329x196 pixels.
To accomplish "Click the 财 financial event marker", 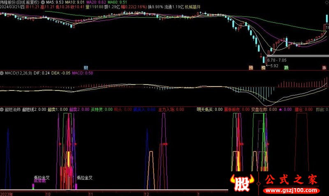I will [x=86, y=68].
